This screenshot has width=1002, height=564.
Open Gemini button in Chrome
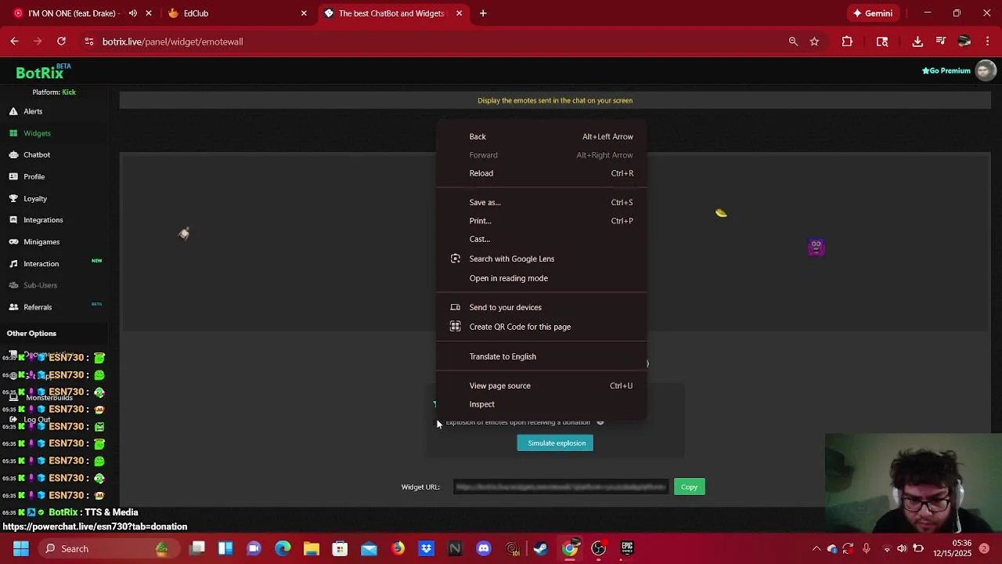tap(872, 13)
